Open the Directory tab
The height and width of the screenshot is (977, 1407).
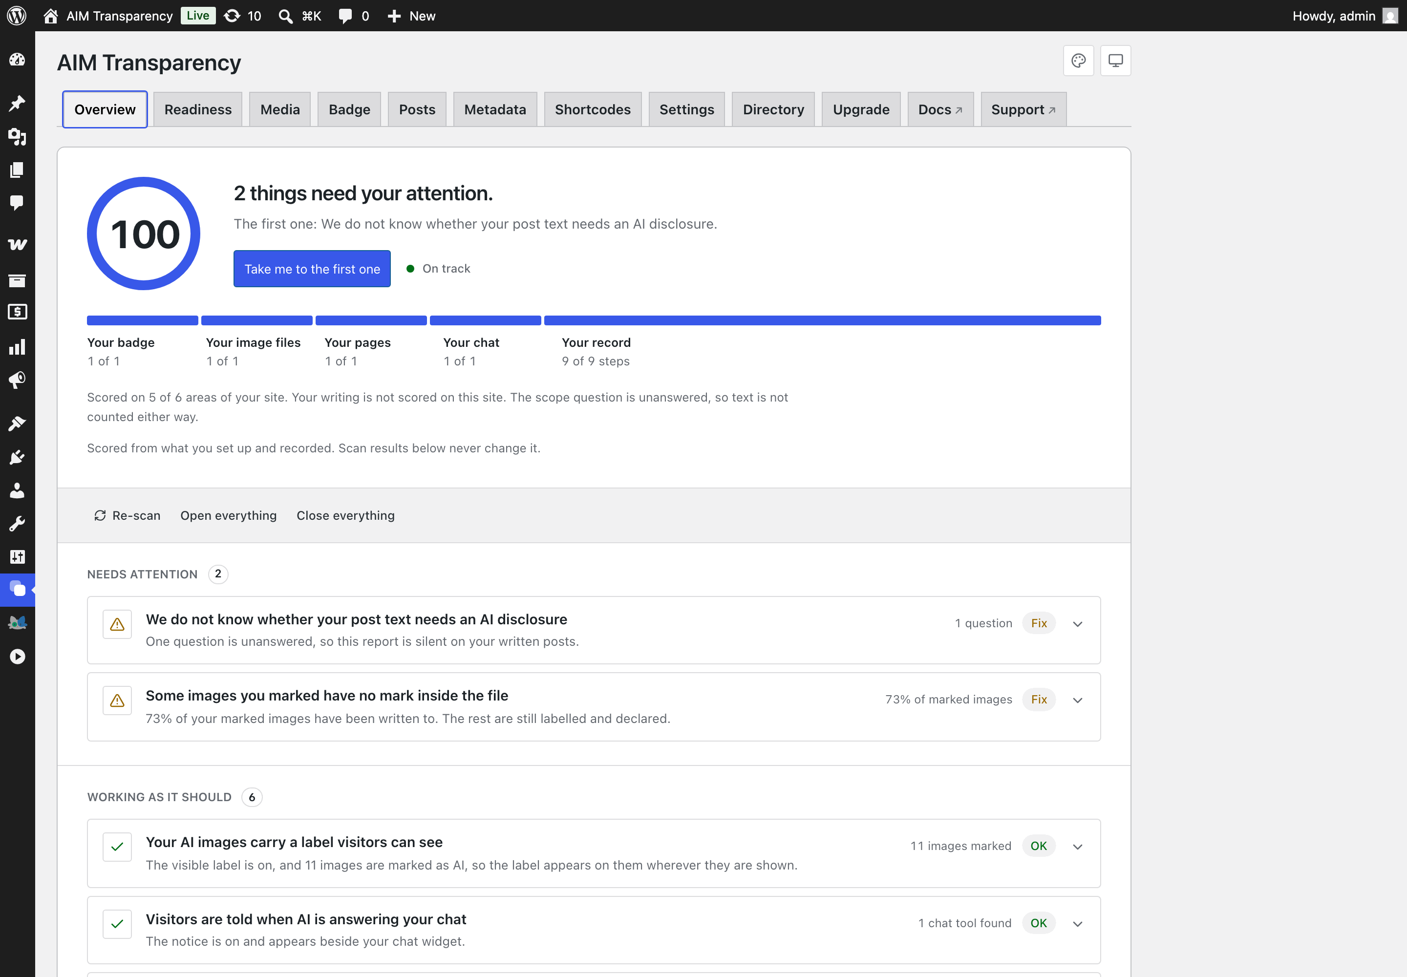point(773,109)
